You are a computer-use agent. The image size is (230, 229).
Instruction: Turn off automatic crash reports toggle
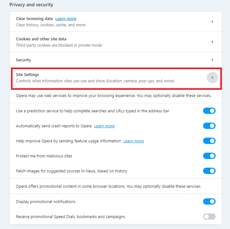209,126
